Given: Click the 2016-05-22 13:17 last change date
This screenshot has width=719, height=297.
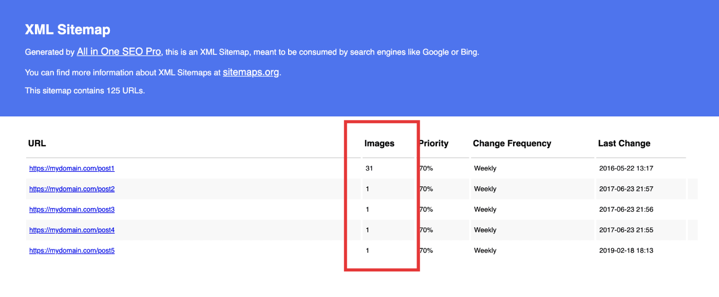Looking at the screenshot, I should (626, 168).
